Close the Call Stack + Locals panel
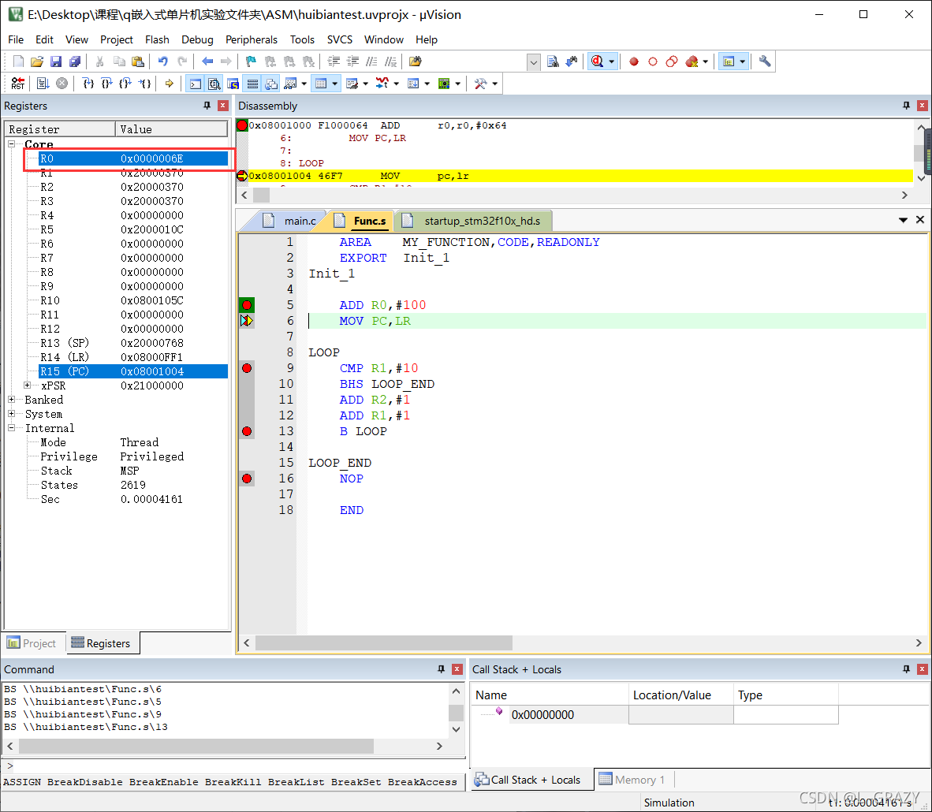Viewport: 932px width, 812px height. tap(922, 669)
